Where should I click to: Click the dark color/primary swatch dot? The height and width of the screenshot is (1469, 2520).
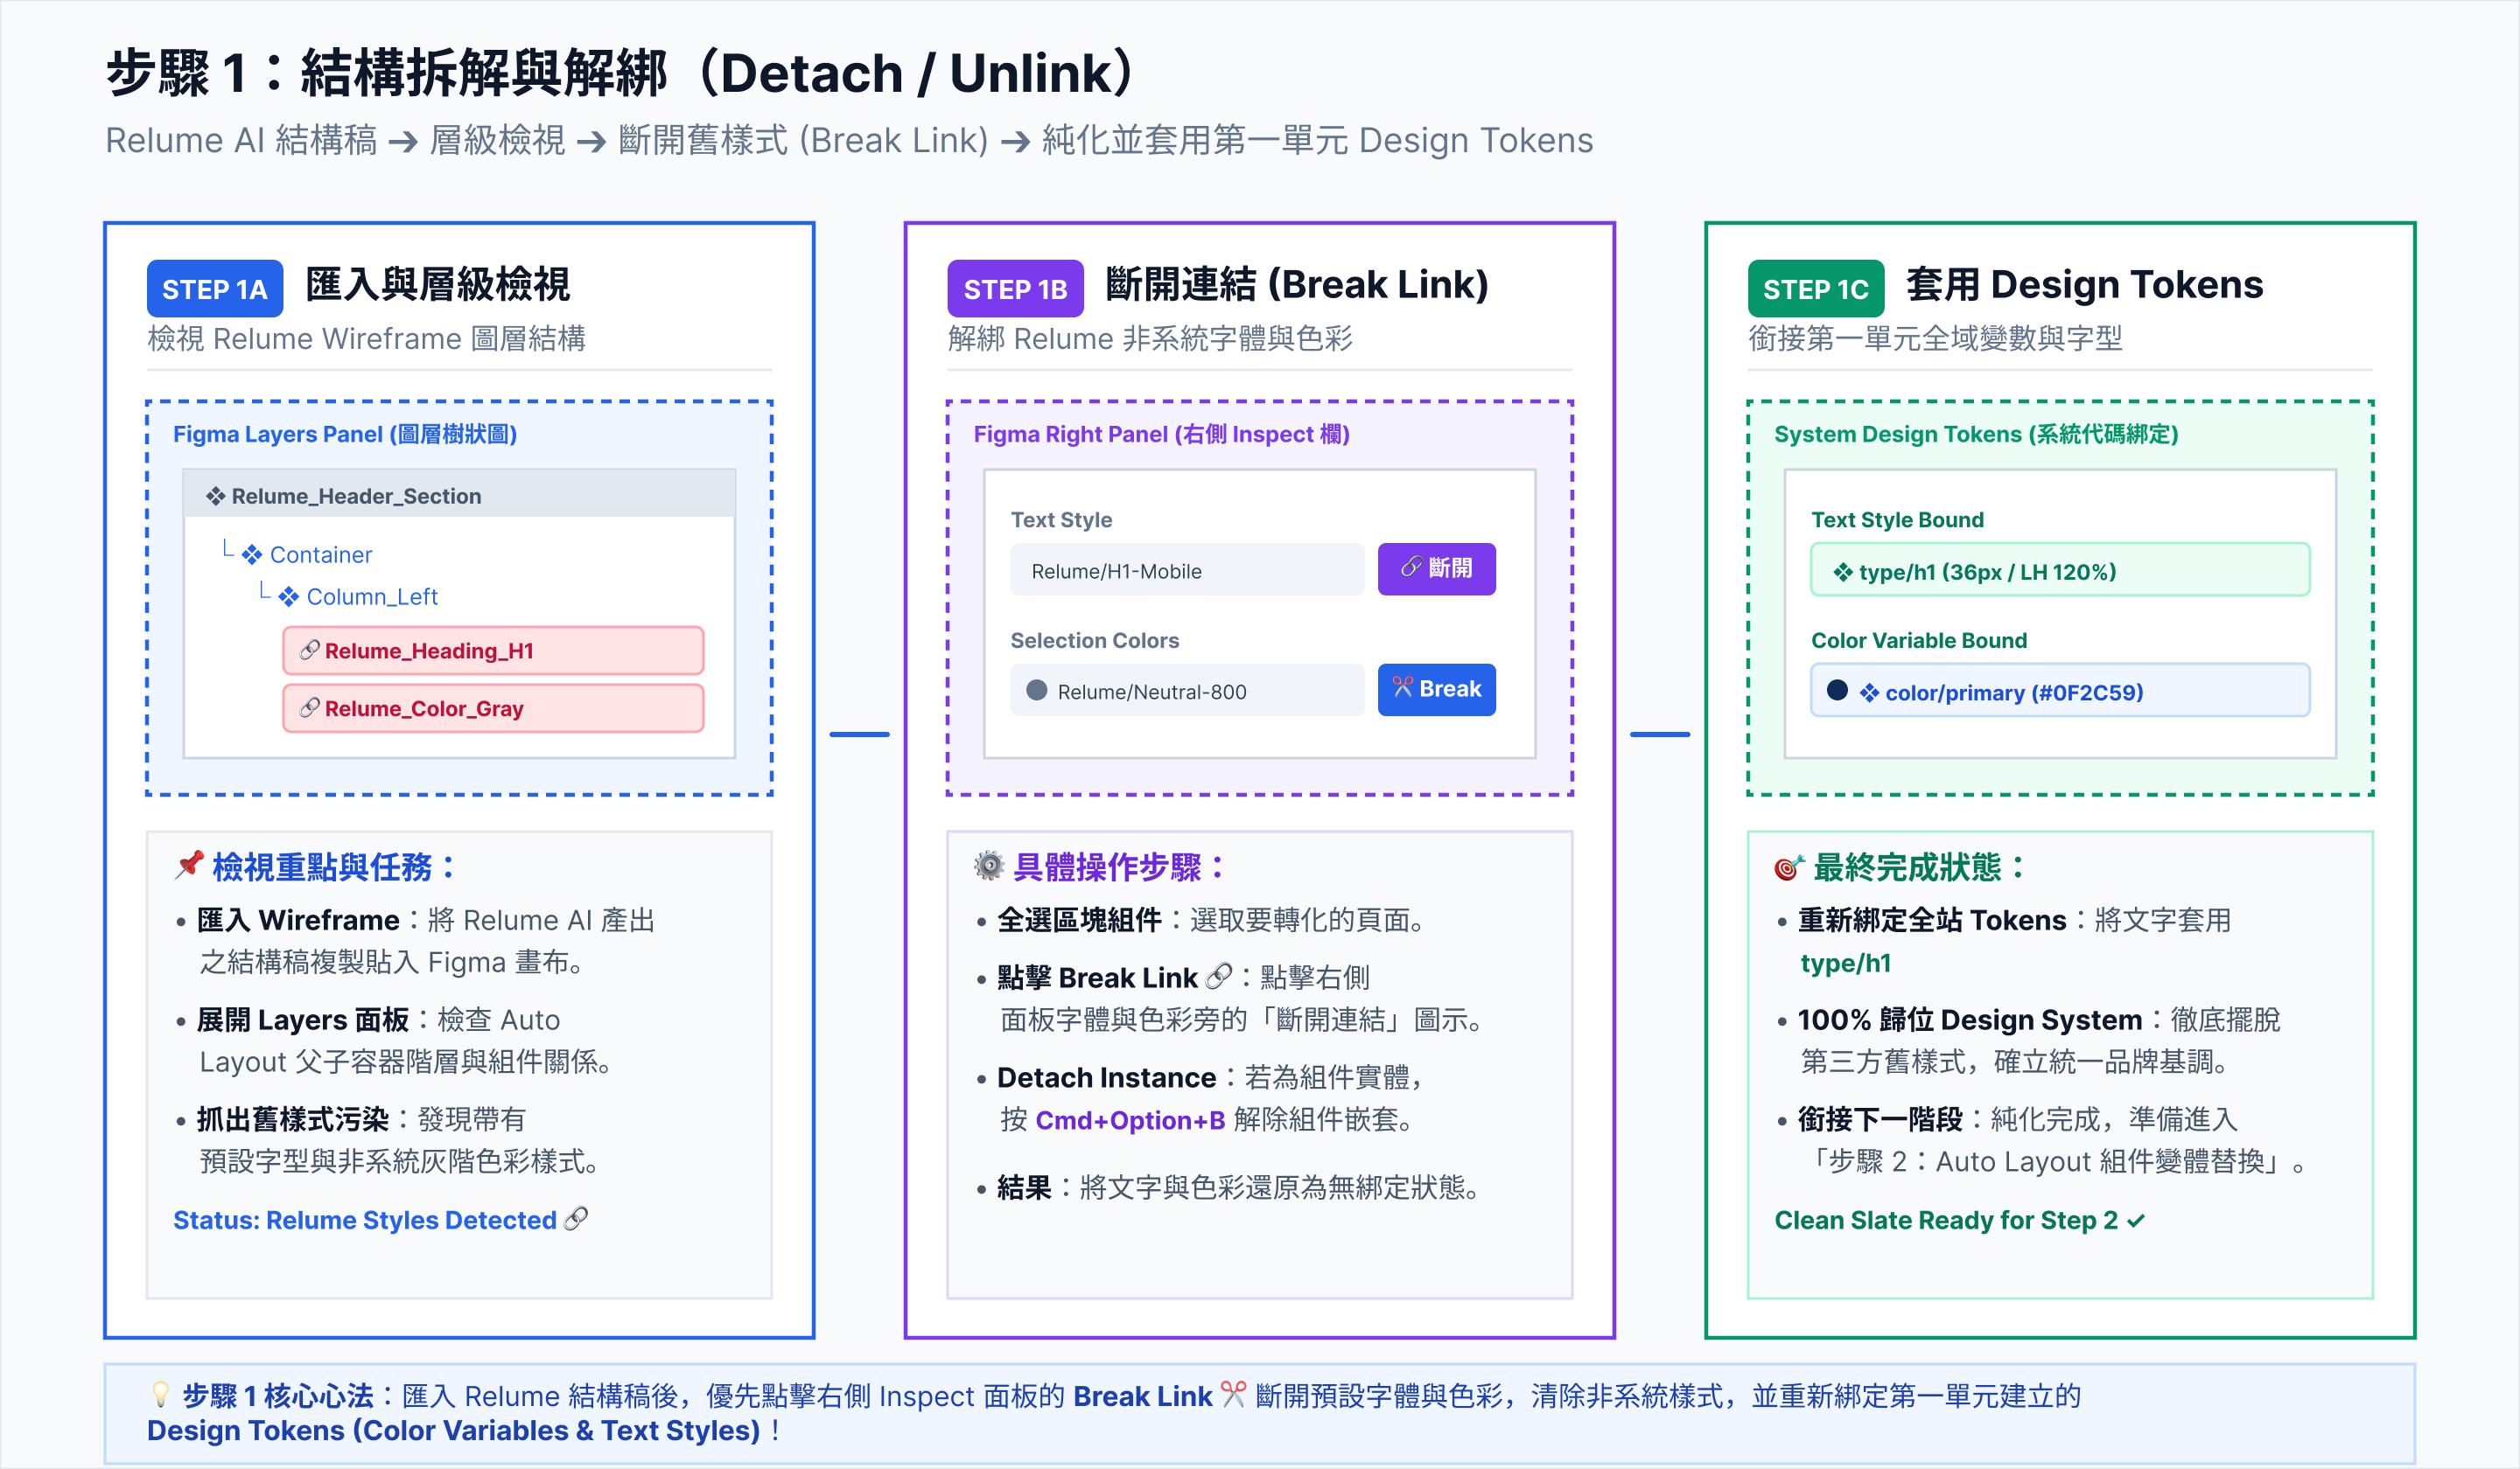pos(1837,691)
